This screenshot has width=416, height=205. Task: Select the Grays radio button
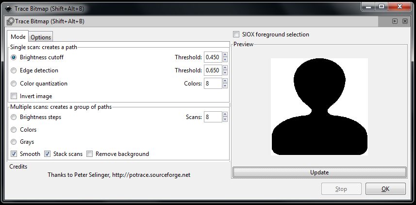click(x=14, y=142)
